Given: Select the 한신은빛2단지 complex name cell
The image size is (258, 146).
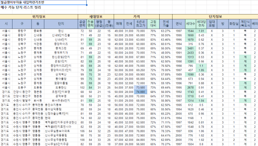Looking at the screenshot, I should [x=61, y=57].
